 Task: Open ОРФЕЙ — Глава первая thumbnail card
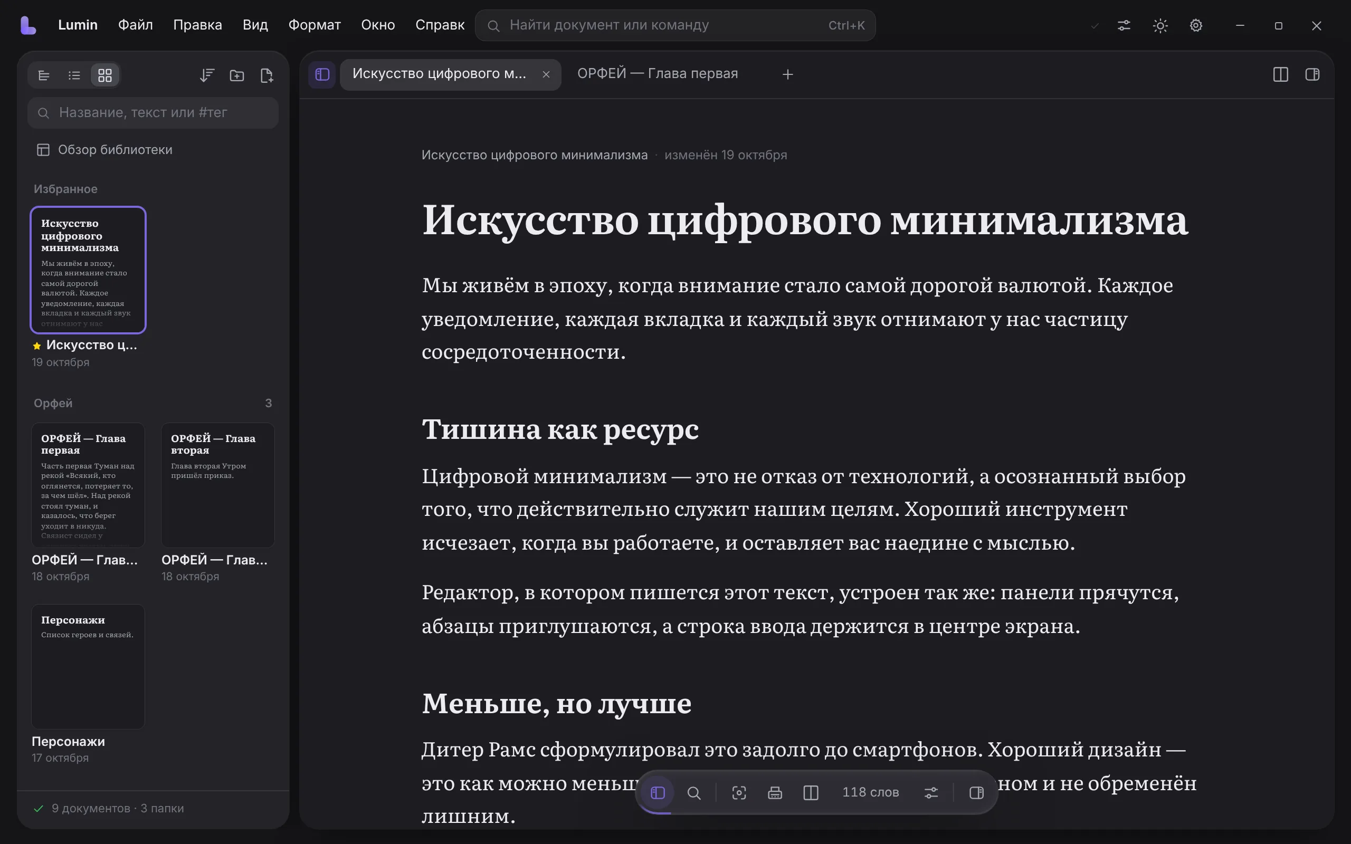[x=88, y=485]
